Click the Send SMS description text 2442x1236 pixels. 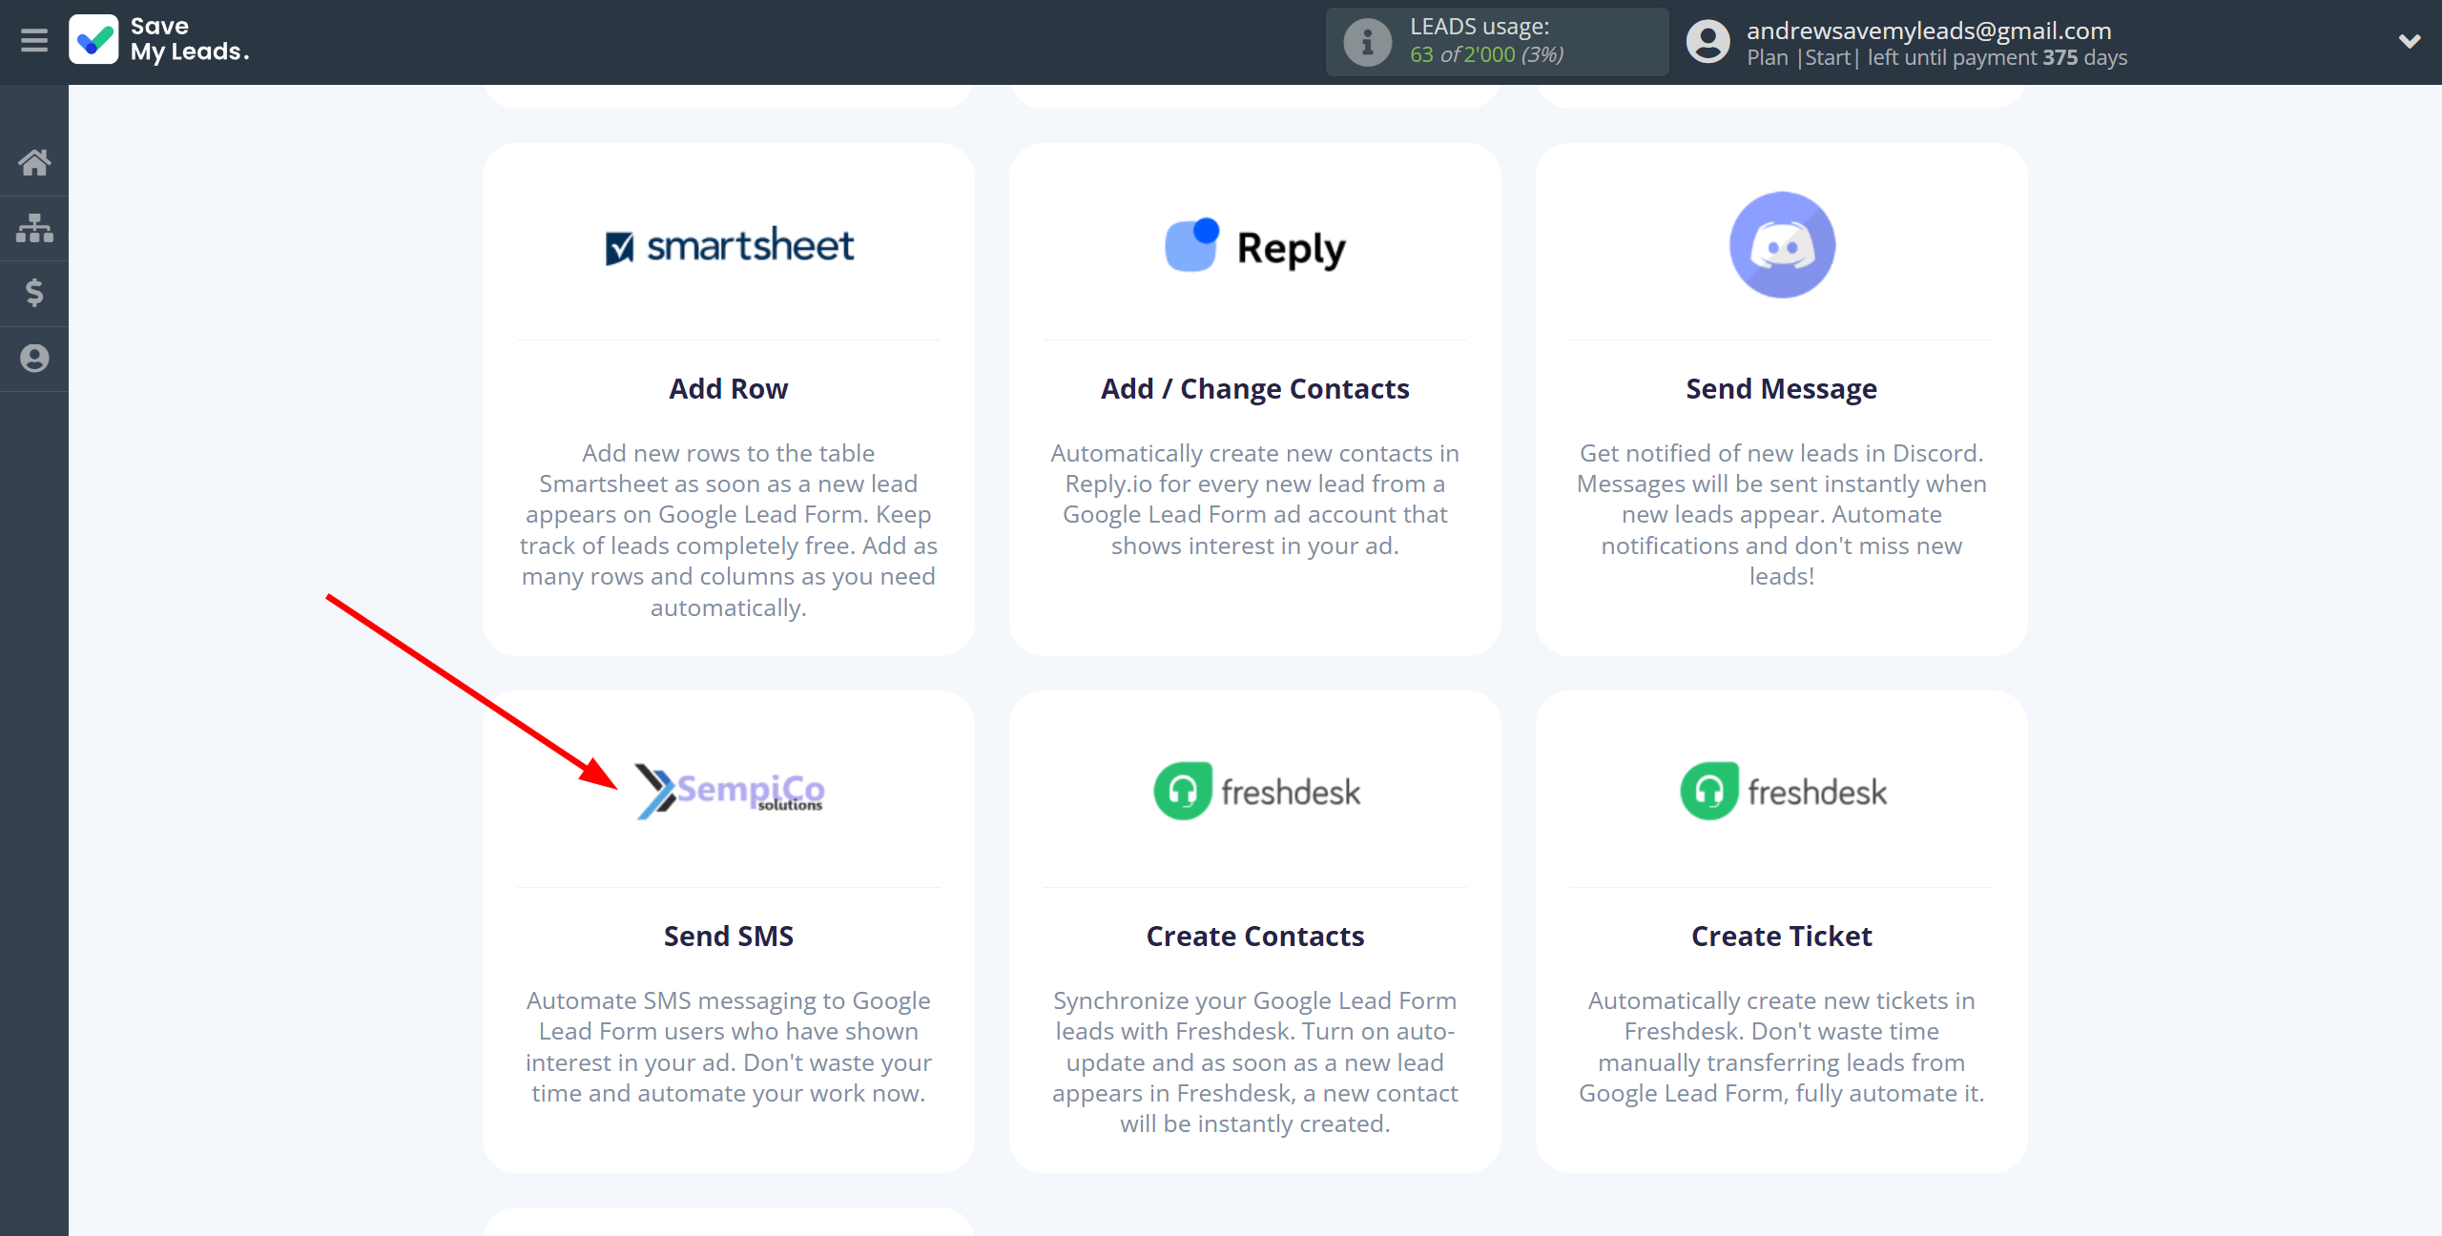729,1047
